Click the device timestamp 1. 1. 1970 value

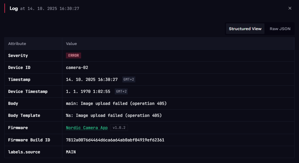click(88, 91)
